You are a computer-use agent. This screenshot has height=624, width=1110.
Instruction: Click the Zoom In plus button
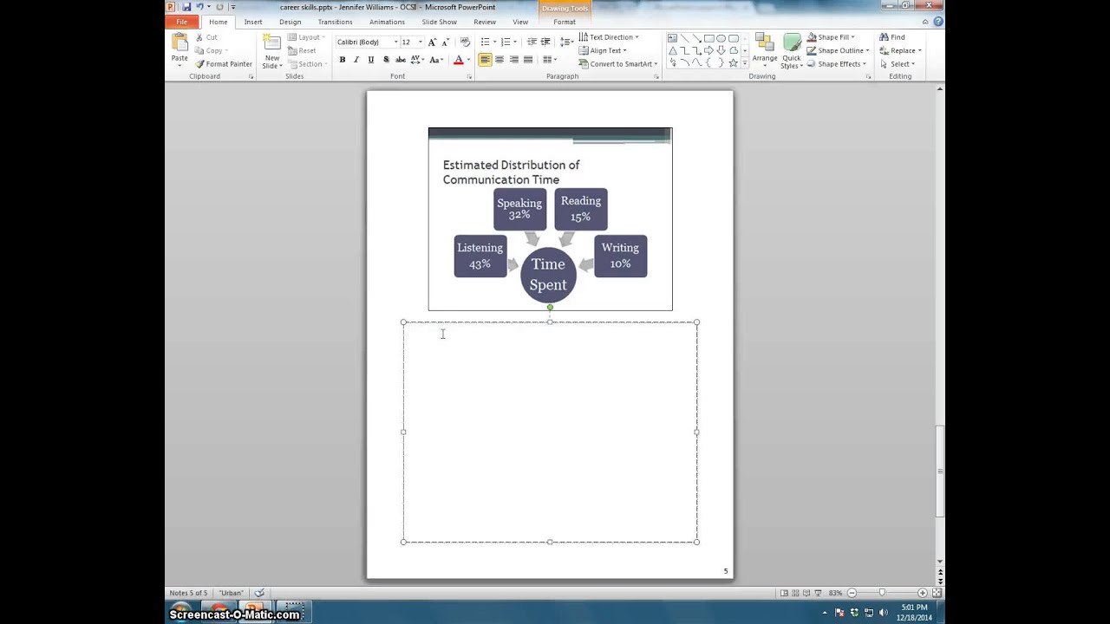coord(922,593)
